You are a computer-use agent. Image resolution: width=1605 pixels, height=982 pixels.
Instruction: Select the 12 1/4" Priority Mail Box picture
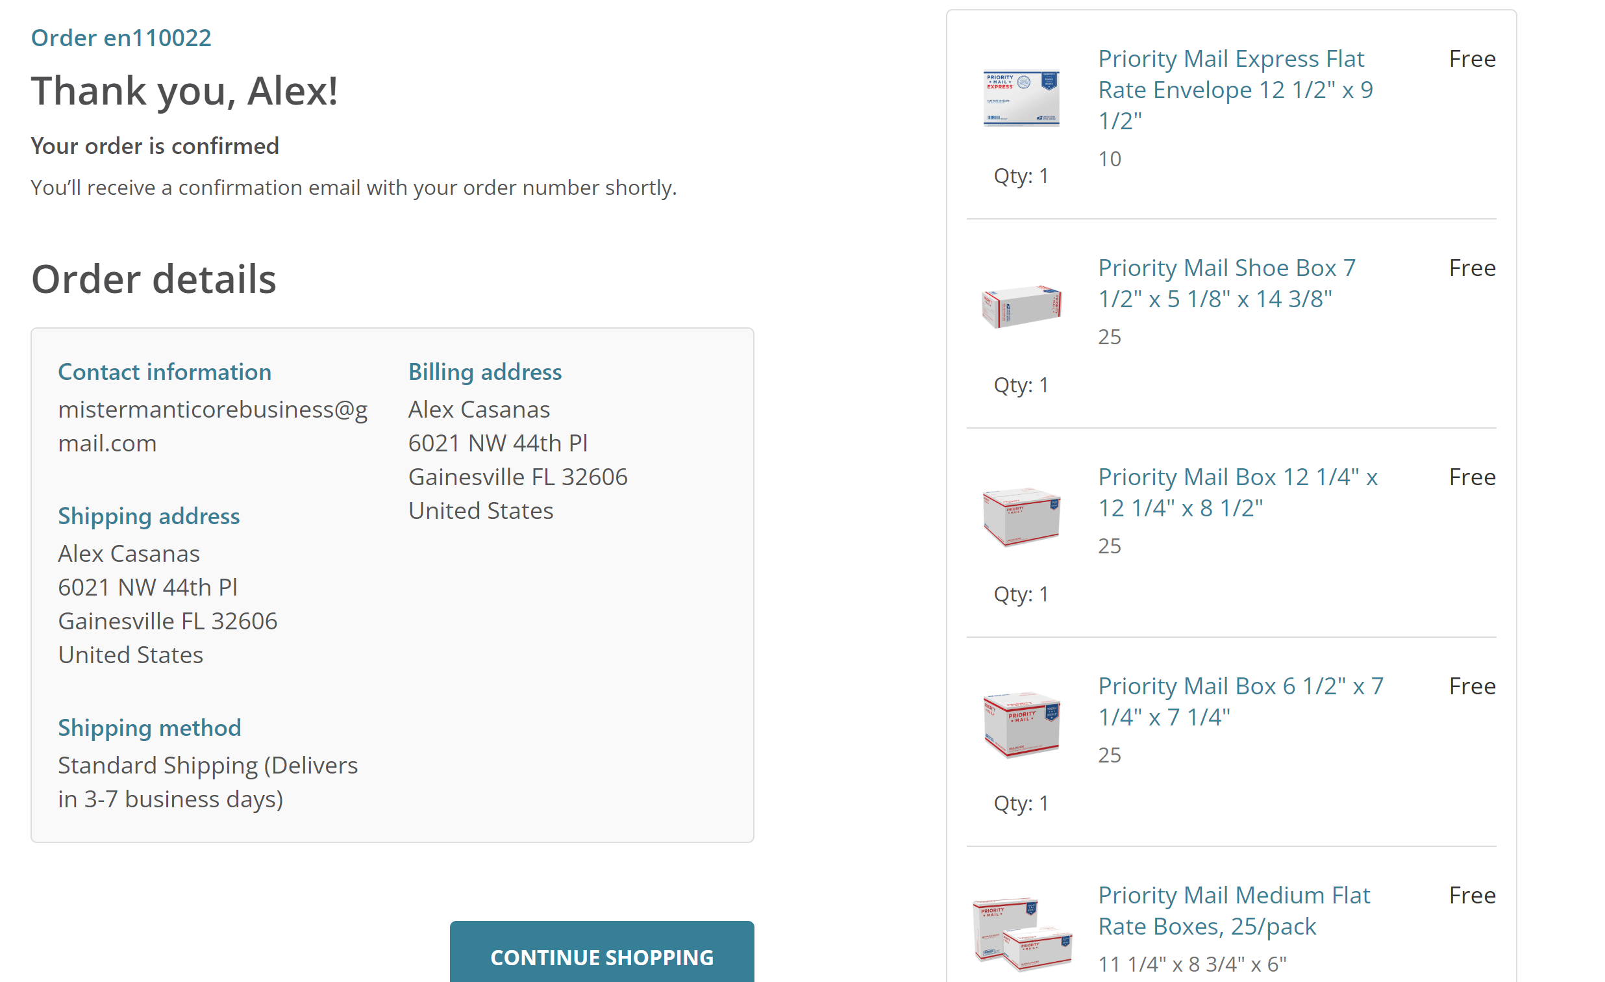1021,516
